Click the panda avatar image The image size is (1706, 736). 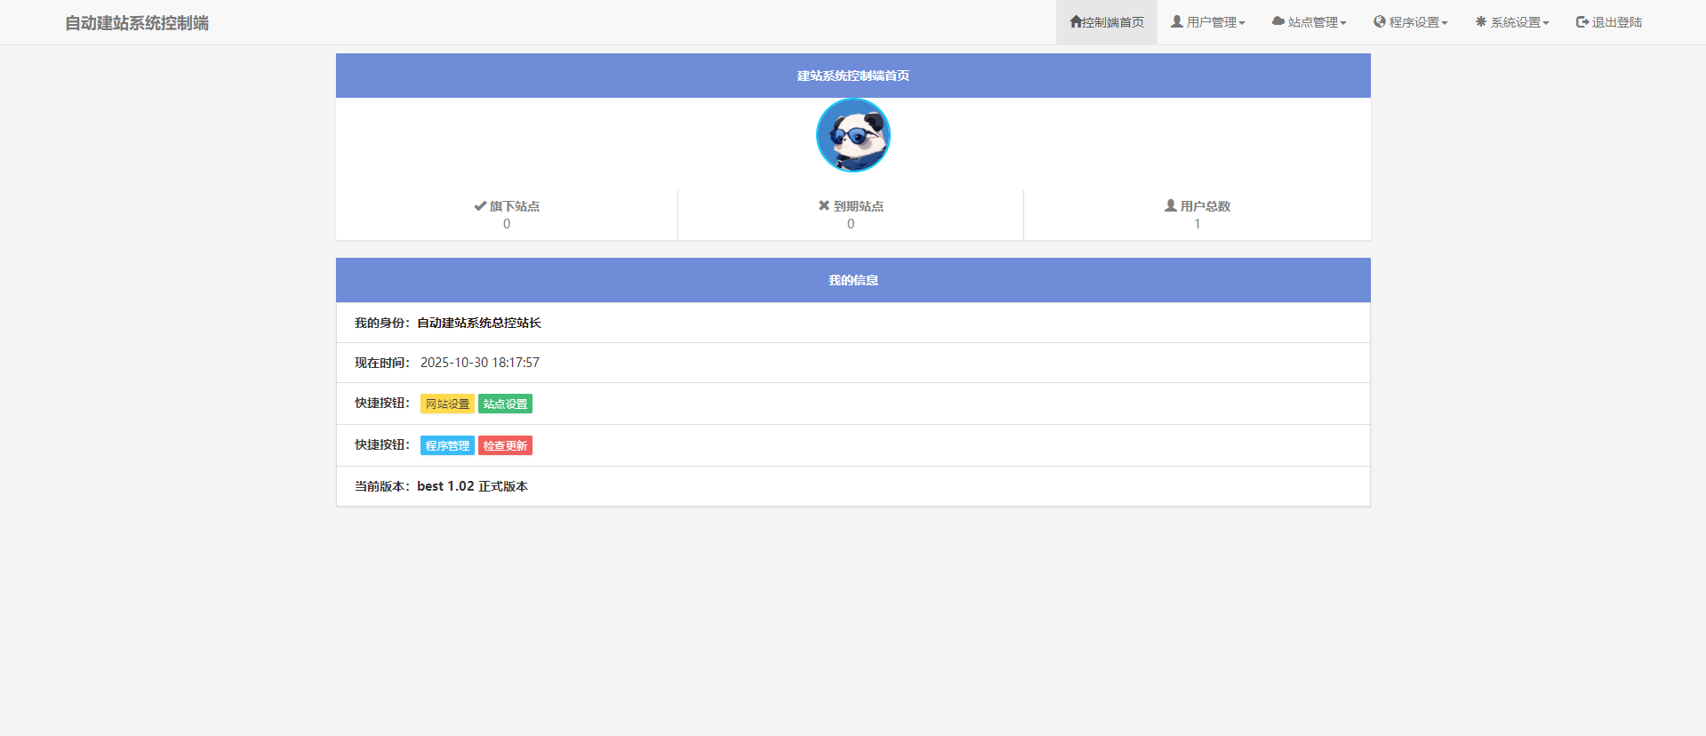coord(853,135)
